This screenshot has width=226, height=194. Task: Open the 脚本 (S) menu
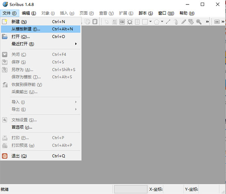coord(146,13)
